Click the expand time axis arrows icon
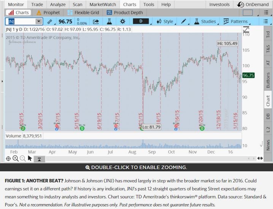The image size is (273, 209). (x=260, y=158)
